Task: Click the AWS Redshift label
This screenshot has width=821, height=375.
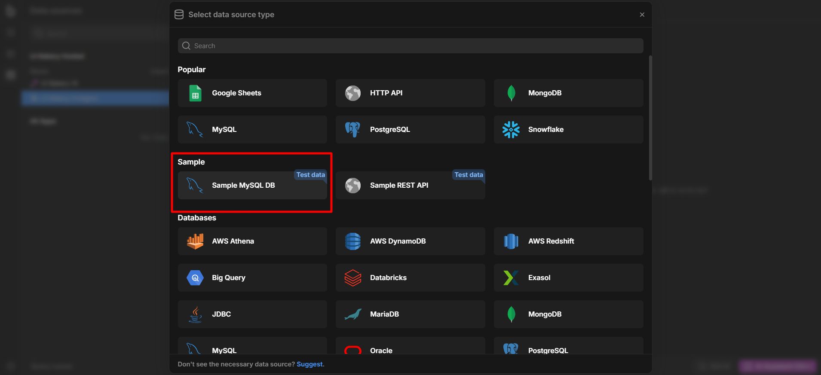Action: 551,241
